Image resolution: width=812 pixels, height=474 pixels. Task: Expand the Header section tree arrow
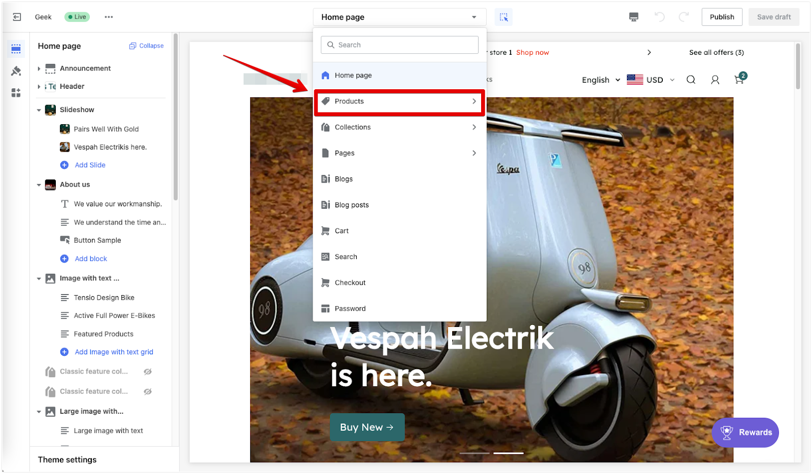click(x=39, y=87)
